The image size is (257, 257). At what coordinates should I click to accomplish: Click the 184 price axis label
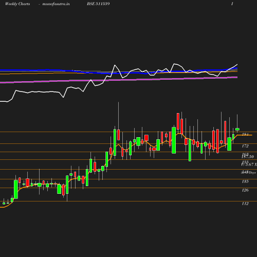pyautogui.click(x=245, y=134)
